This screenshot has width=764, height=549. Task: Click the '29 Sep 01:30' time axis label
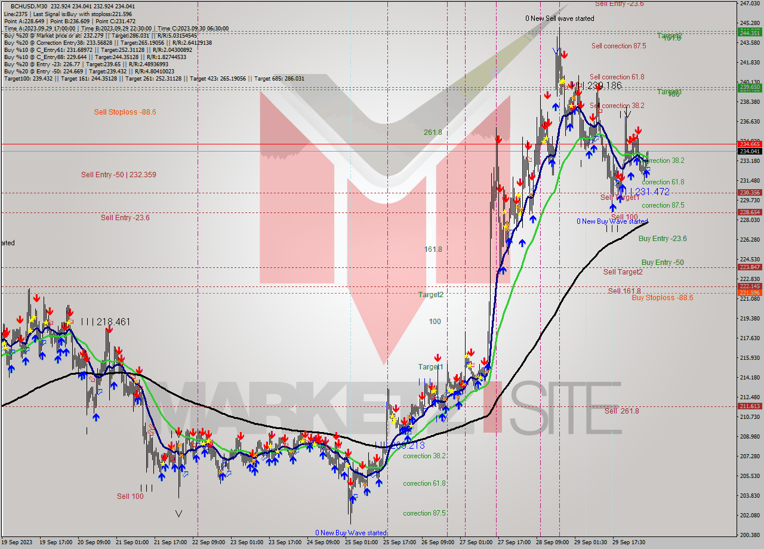pyautogui.click(x=592, y=542)
